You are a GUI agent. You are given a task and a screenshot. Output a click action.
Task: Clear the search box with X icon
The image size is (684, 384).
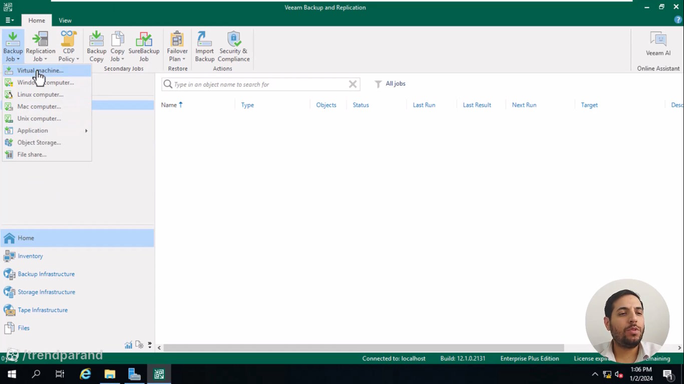(353, 84)
